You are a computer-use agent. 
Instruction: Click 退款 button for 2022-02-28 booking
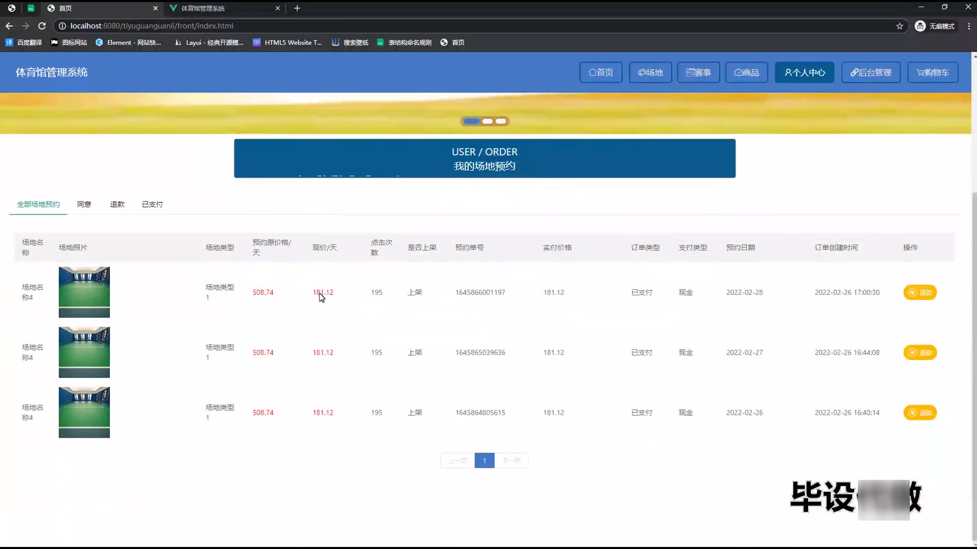point(920,292)
